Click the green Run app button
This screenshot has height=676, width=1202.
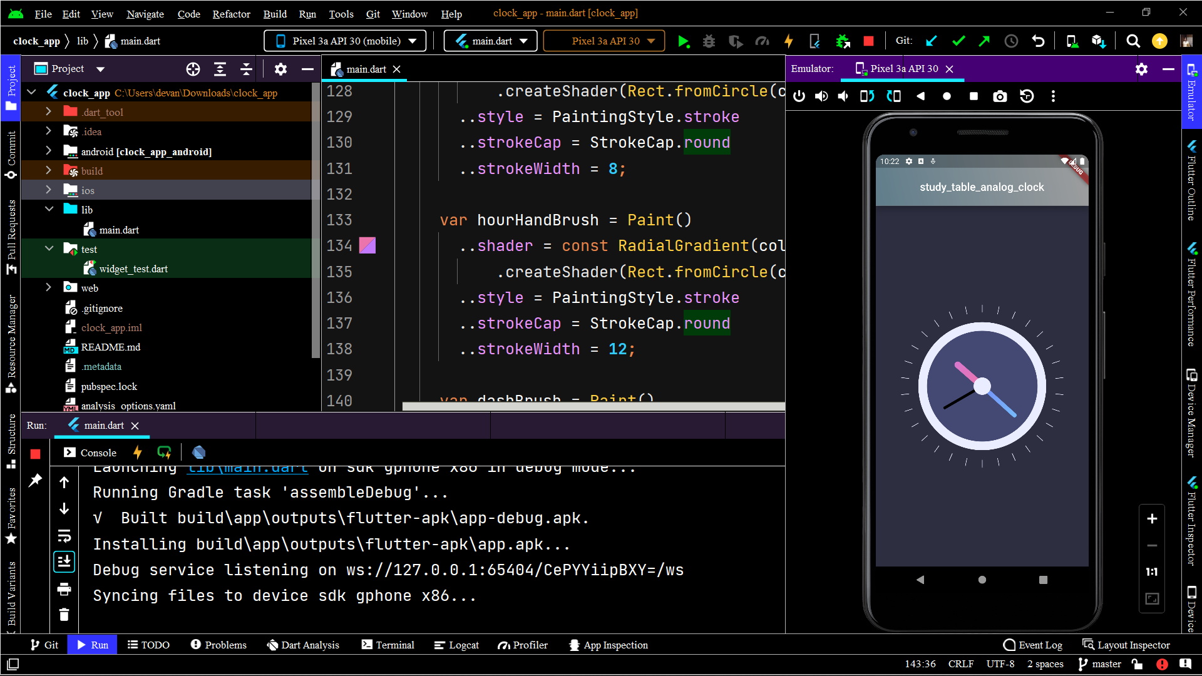(x=683, y=41)
